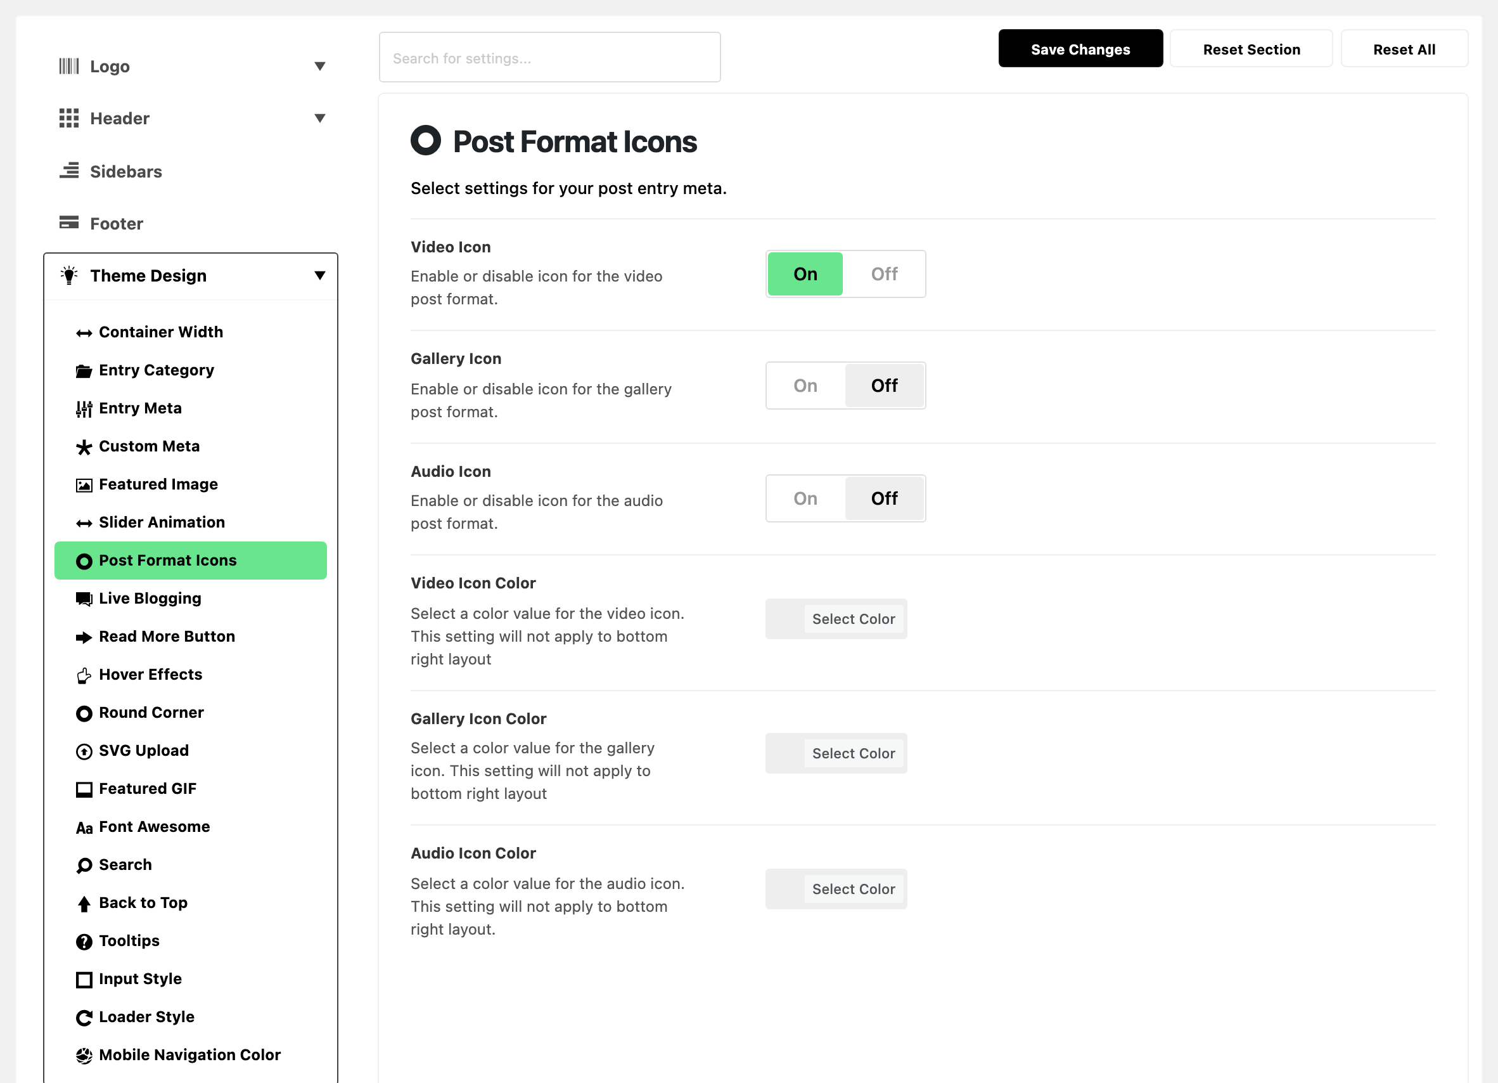The width and height of the screenshot is (1498, 1083).
Task: Click the Read More Button arrow icon
Action: pyautogui.click(x=84, y=637)
